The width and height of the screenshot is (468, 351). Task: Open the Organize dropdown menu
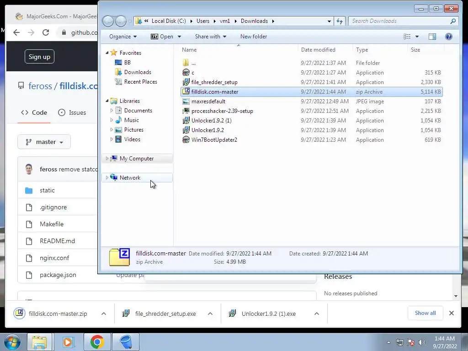pyautogui.click(x=122, y=37)
